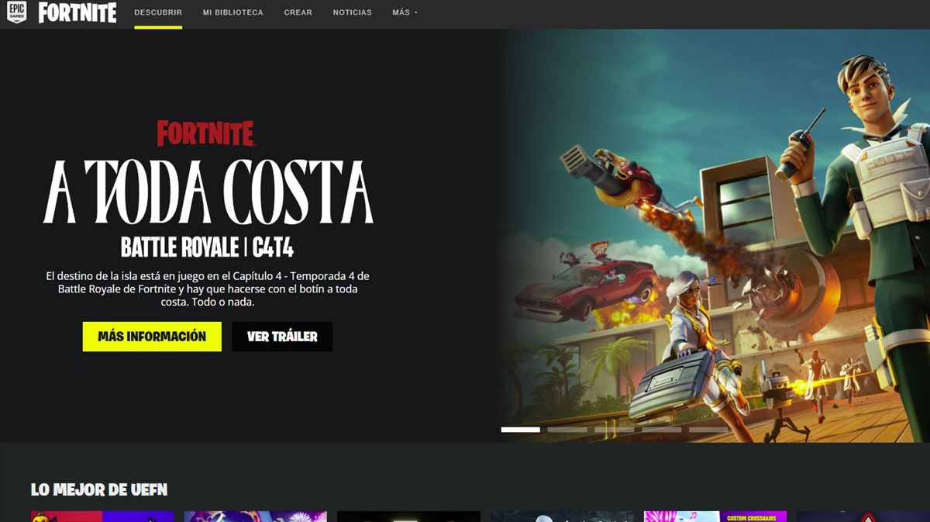The width and height of the screenshot is (930, 522).
Task: Click the Más información button
Action: [152, 337]
